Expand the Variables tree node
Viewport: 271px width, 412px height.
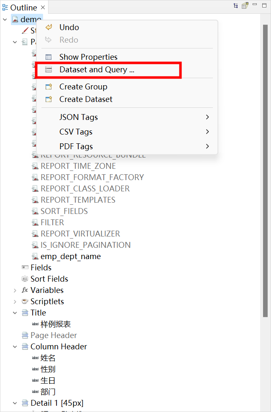pyautogui.click(x=15, y=290)
